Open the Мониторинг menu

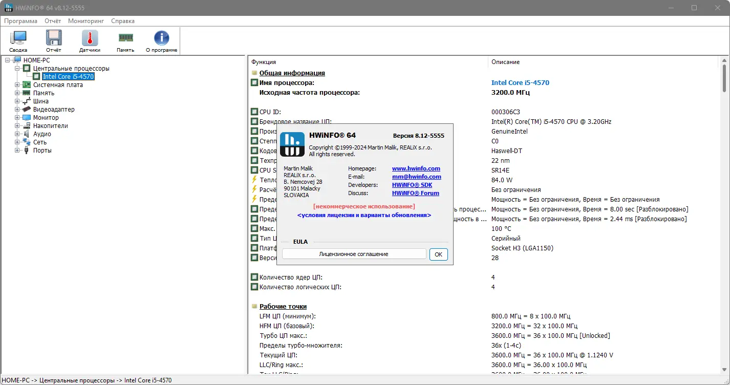click(x=86, y=21)
